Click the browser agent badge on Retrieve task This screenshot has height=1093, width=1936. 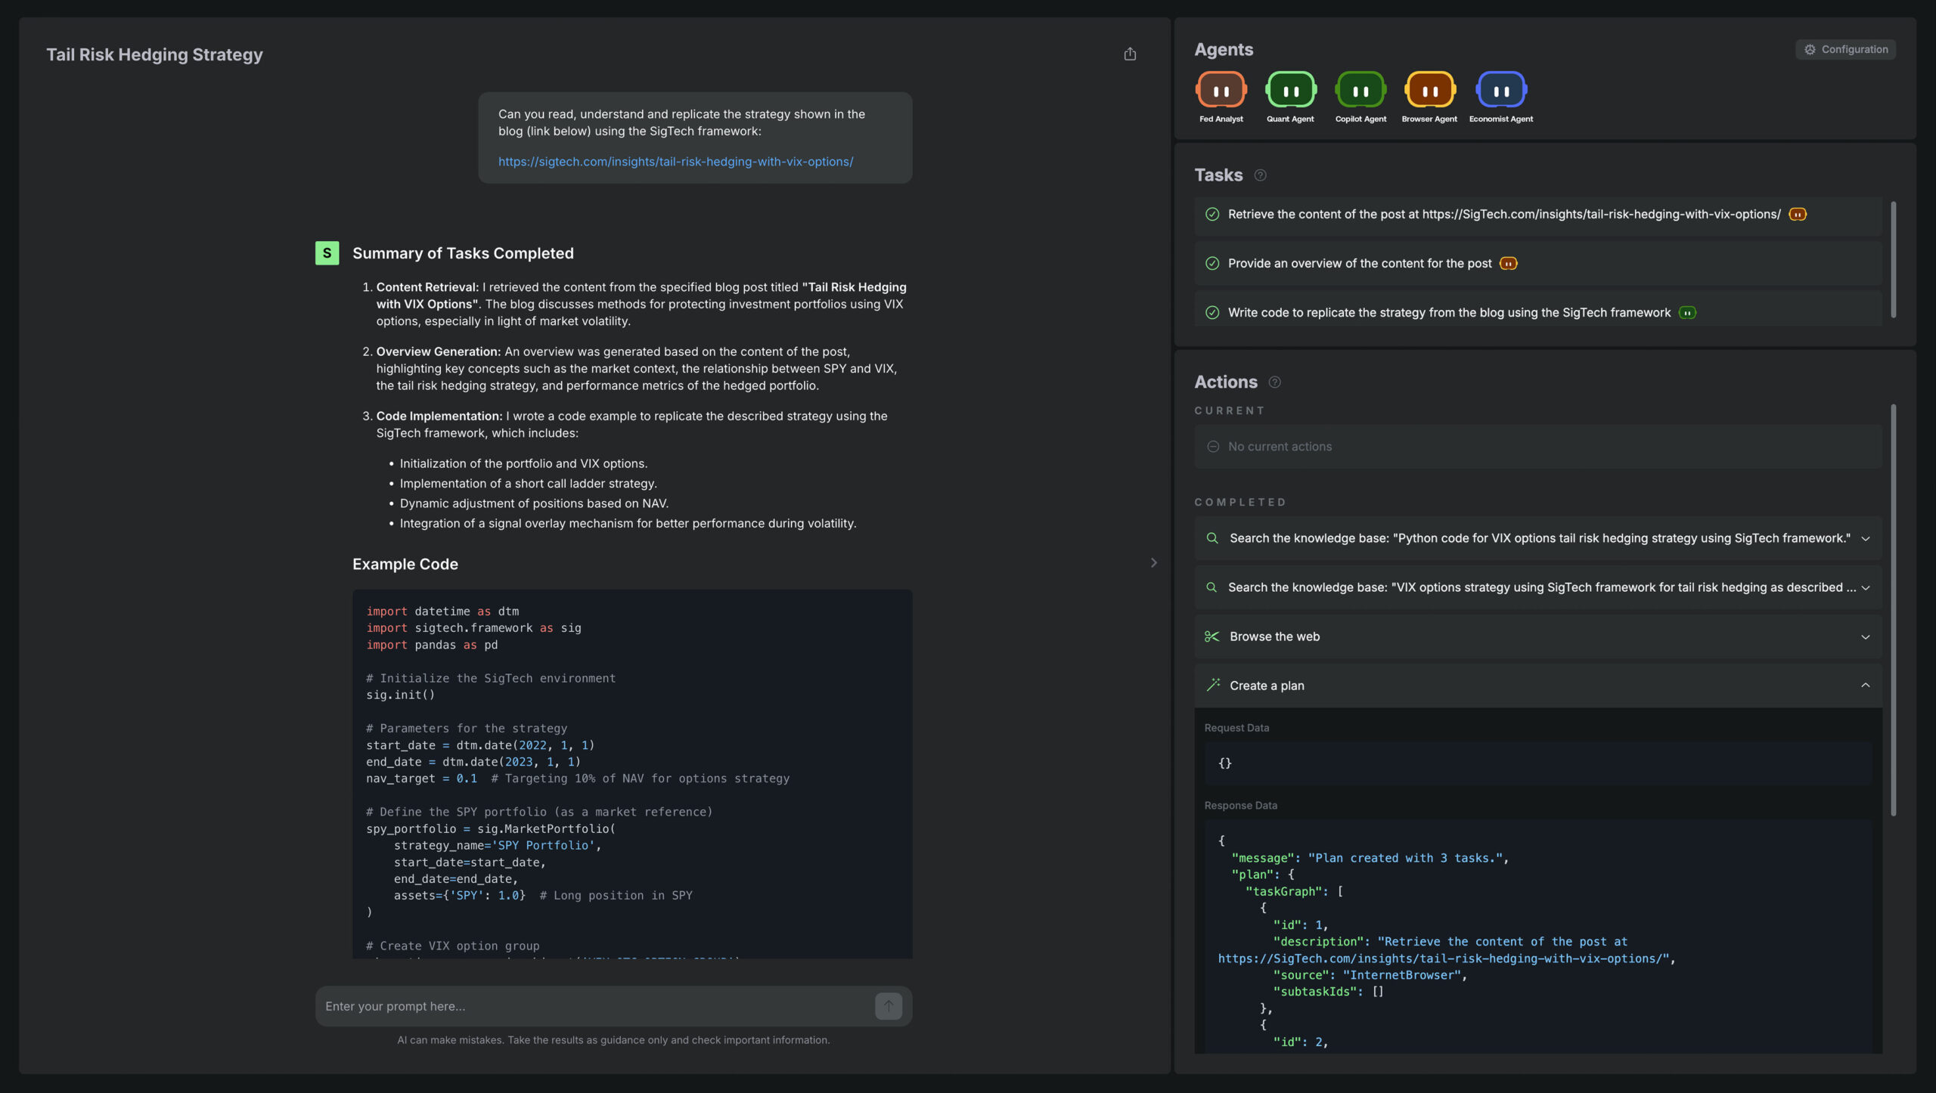click(x=1798, y=215)
